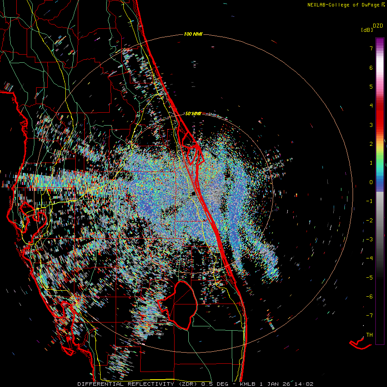The width and height of the screenshot is (387, 387).
Task: Click the -1 value on color scale
Action: pos(369,201)
